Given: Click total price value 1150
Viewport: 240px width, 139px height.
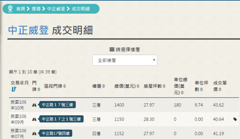Looking at the screenshot, I should [x=119, y=119].
